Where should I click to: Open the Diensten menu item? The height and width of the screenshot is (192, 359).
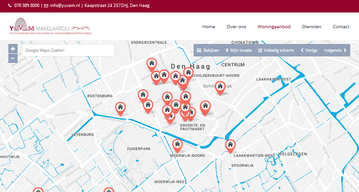pyautogui.click(x=311, y=27)
